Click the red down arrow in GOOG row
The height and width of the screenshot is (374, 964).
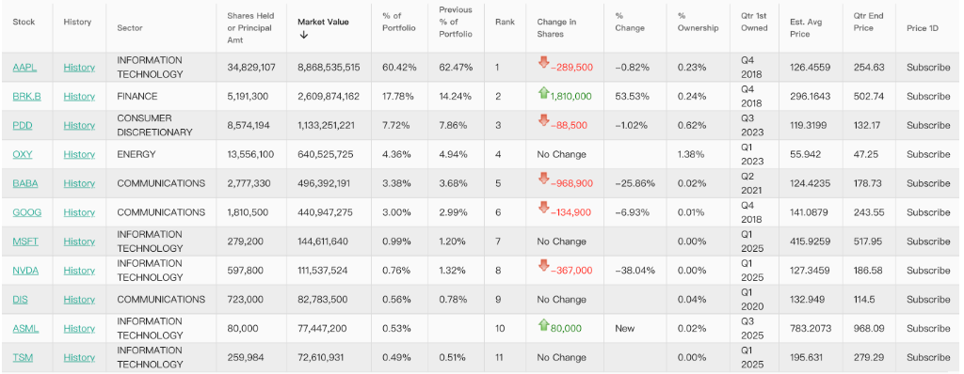tap(543, 207)
